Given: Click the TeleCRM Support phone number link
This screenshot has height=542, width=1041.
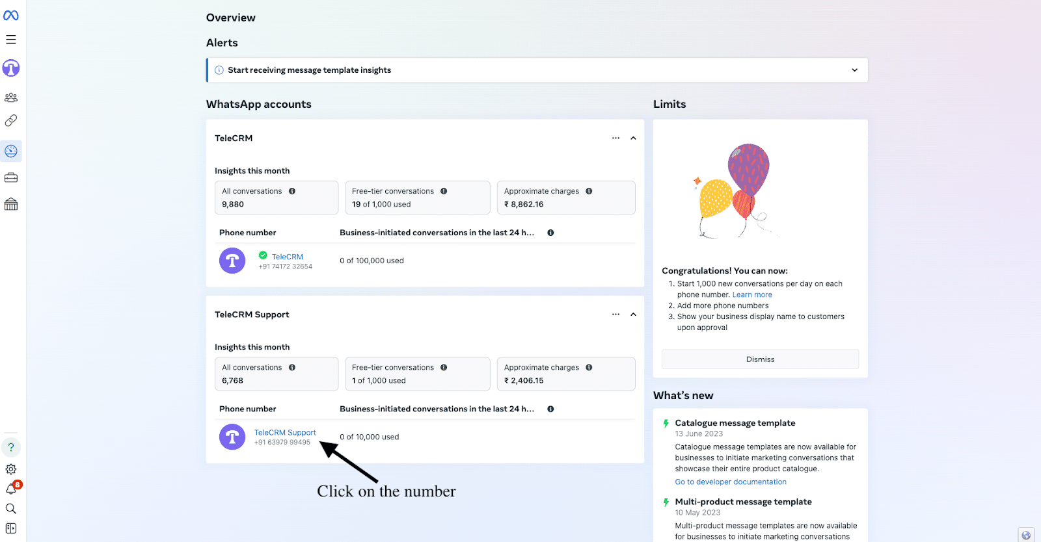Looking at the screenshot, I should coord(284,433).
